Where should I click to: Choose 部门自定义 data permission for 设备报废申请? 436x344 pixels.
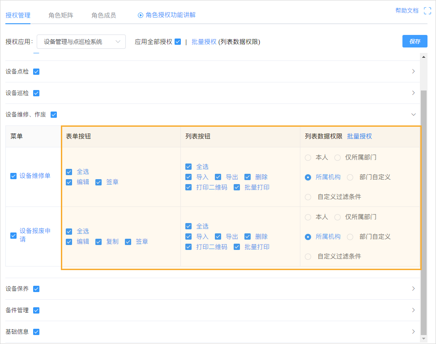(349, 236)
